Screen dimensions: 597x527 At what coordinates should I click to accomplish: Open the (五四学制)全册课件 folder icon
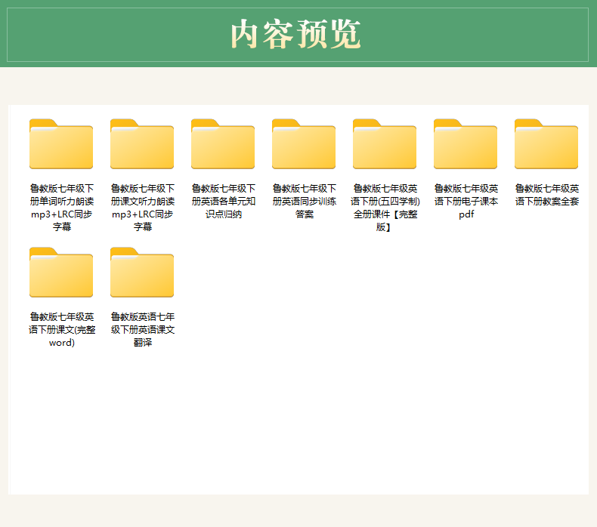click(385, 144)
